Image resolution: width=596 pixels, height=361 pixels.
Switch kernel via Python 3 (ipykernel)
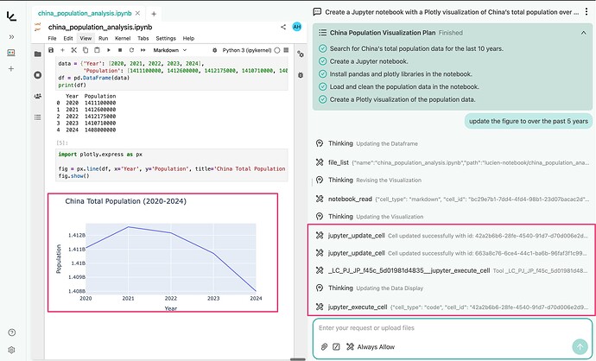coord(249,51)
